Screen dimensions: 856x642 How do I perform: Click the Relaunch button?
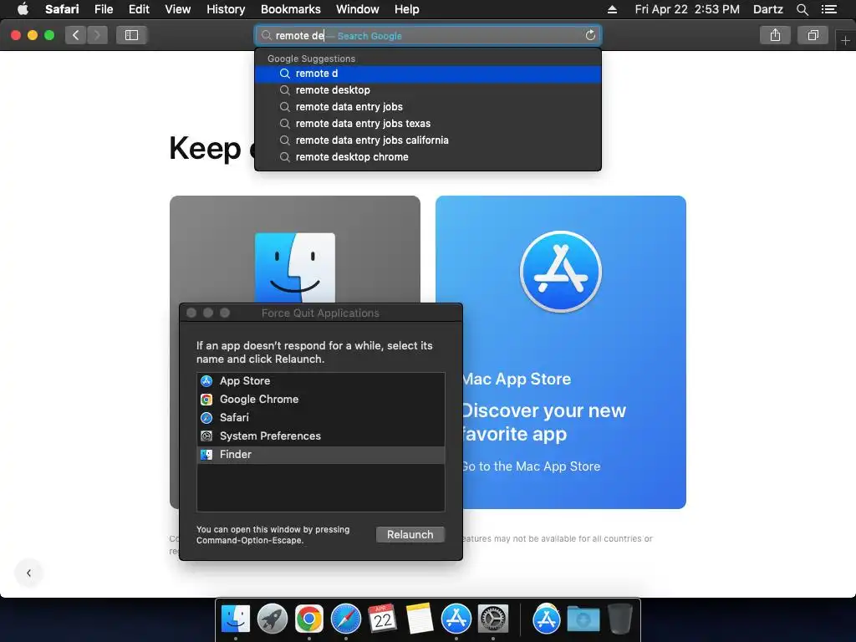point(410,534)
